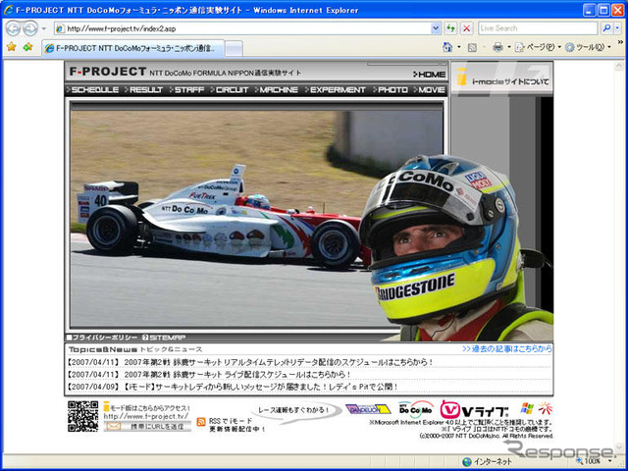Click the F-PROJECT site logo
Screen dimensions: 628x471
pyautogui.click(x=108, y=72)
